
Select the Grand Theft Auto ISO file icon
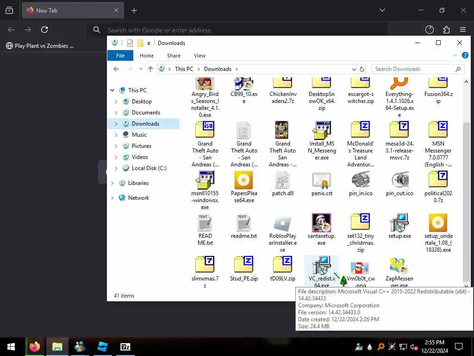click(x=205, y=130)
